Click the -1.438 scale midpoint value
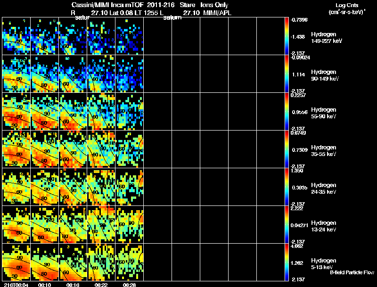Image resolution: width=377 pixels, height=287 pixels. tap(298, 37)
